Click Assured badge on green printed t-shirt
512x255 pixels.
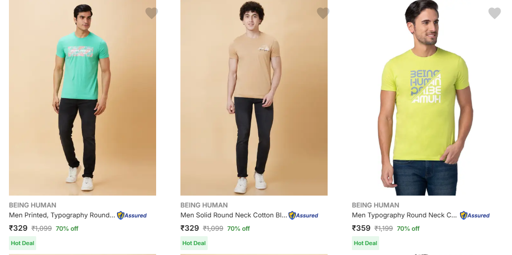(132, 215)
